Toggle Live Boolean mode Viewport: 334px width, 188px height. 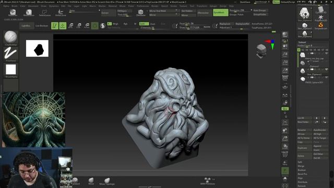coord(42,26)
